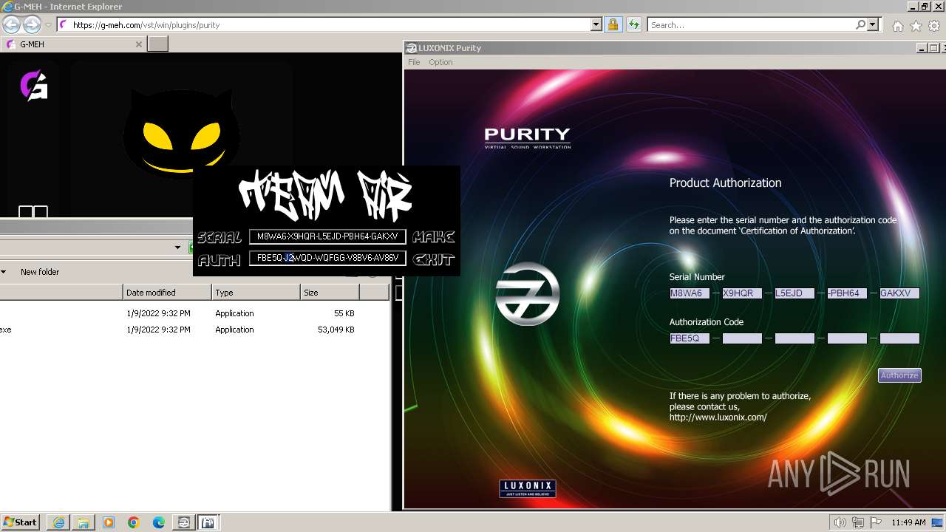Open IE Tools gear menu
Screen dimensions: 946x532
coord(934,26)
